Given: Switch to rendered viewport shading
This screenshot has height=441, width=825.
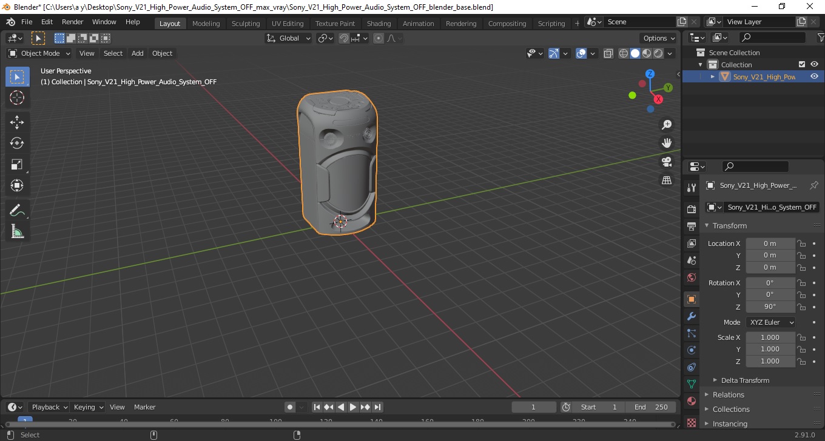Looking at the screenshot, I should coord(658,53).
